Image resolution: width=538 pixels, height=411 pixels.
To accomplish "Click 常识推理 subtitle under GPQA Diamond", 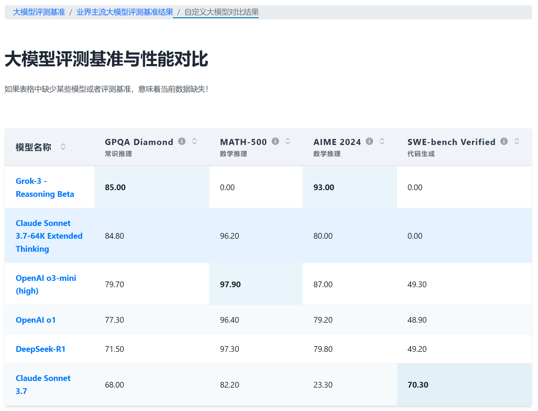I will 119,154.
